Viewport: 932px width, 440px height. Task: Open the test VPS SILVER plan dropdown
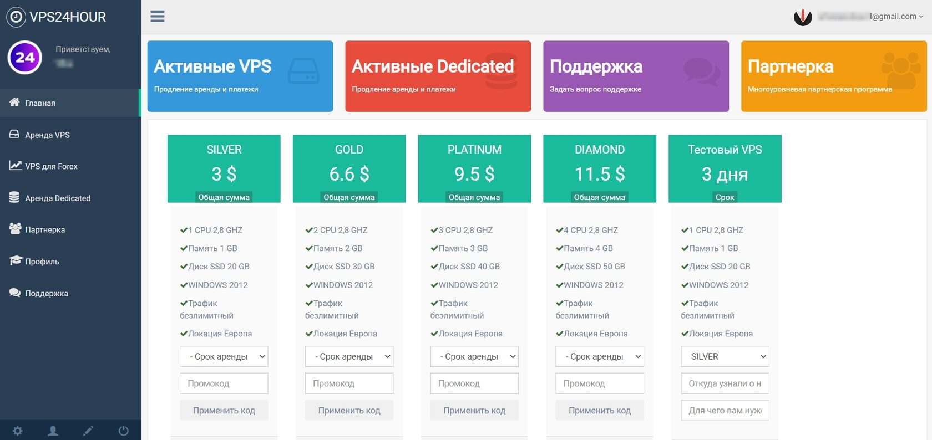[725, 356]
